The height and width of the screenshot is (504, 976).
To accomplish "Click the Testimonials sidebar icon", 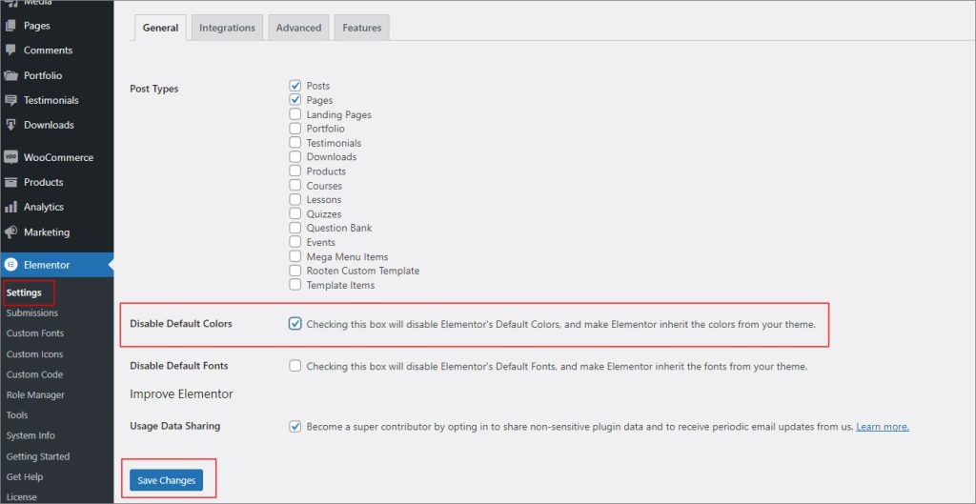I will click(x=11, y=100).
